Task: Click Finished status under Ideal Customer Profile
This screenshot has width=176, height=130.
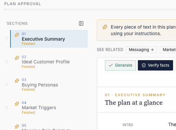Action: (28, 67)
